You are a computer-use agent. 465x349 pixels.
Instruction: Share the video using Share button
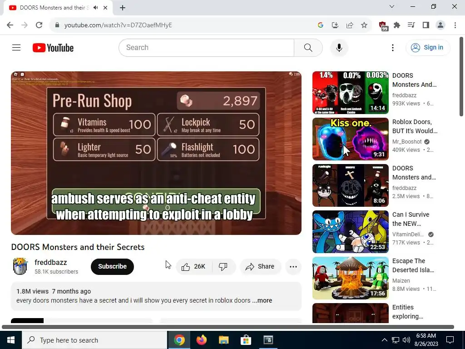pos(260,266)
